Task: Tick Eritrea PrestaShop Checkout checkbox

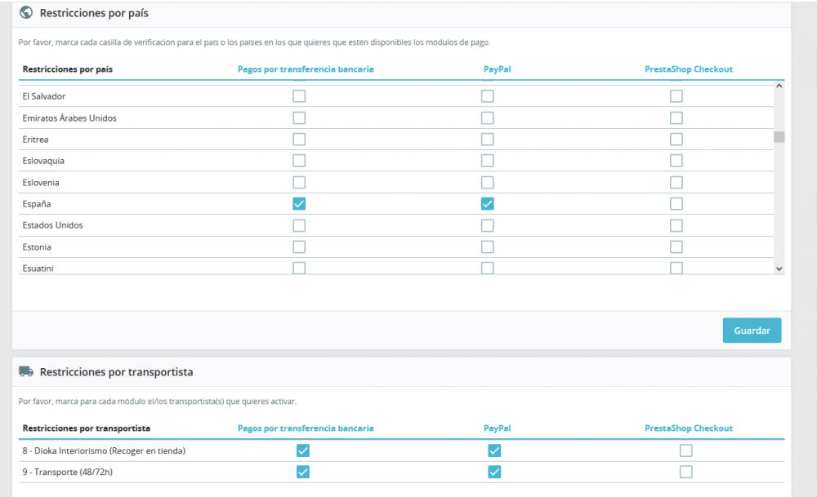Action: [x=676, y=140]
